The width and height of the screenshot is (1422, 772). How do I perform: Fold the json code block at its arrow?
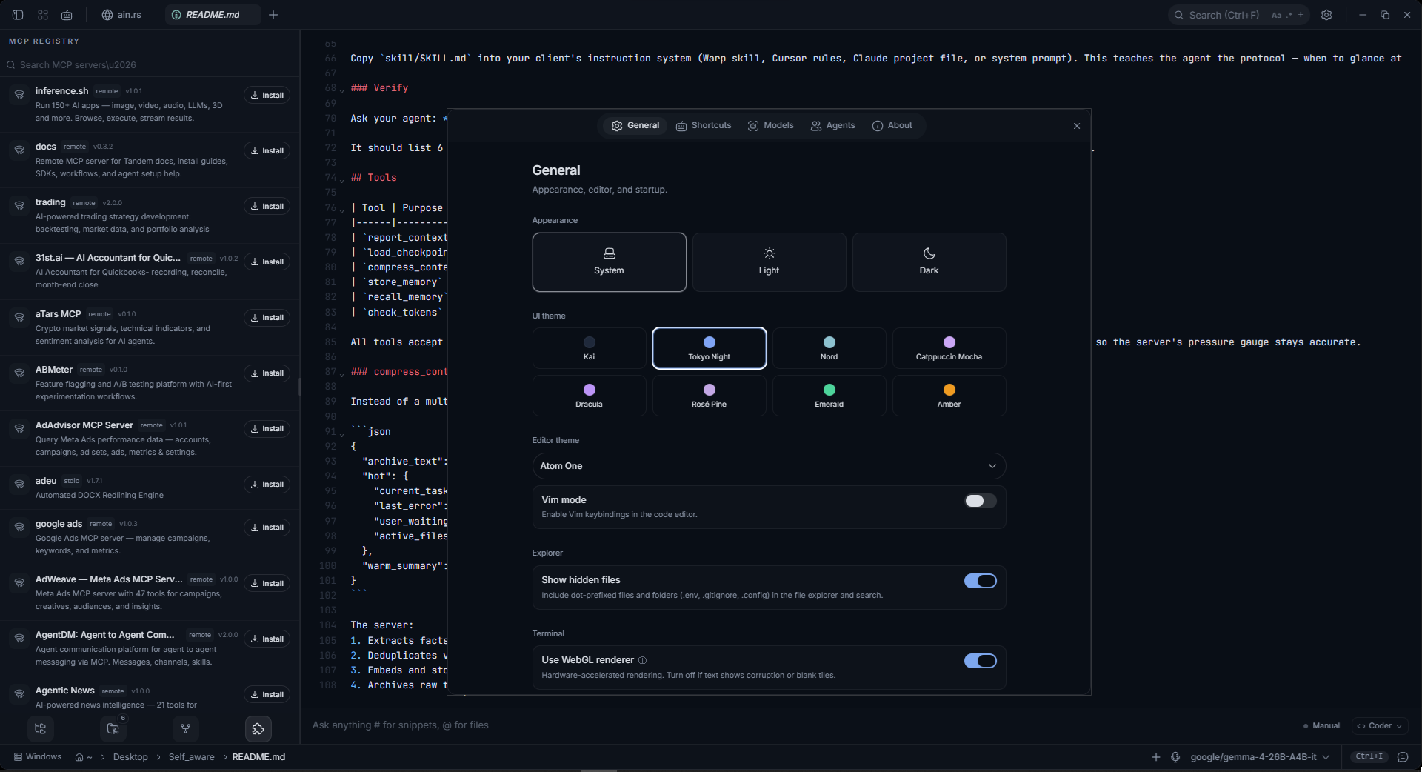341,434
